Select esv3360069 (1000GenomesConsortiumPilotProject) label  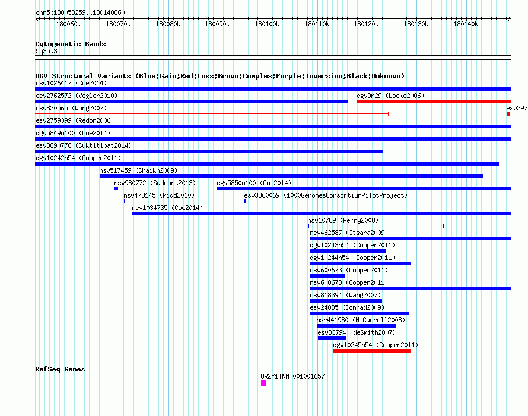(x=326, y=195)
